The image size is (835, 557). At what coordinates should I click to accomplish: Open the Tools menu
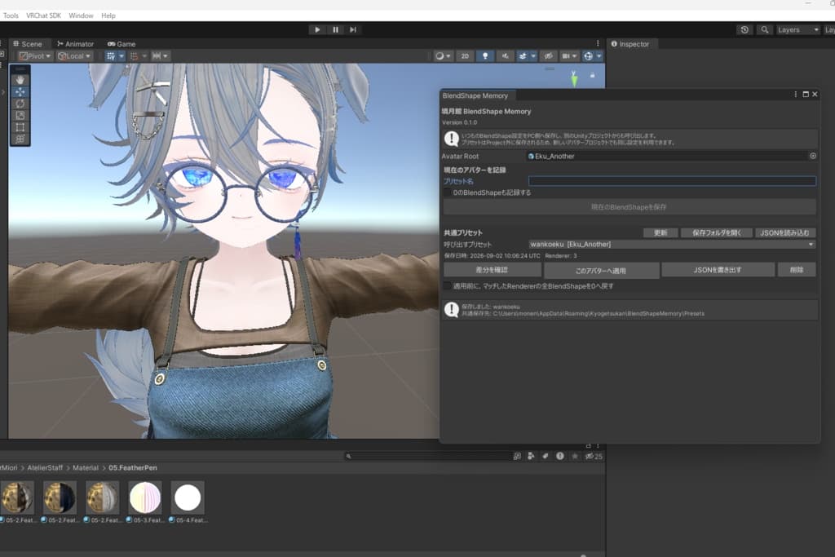(11, 15)
